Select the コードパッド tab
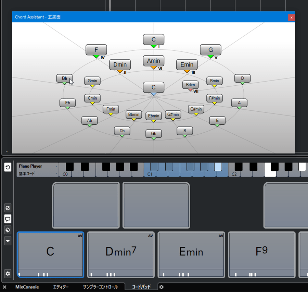Screen dimensions: 308x292 (141, 287)
